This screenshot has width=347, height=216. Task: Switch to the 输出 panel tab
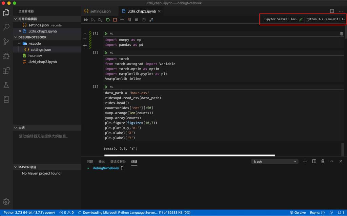coord(101,162)
